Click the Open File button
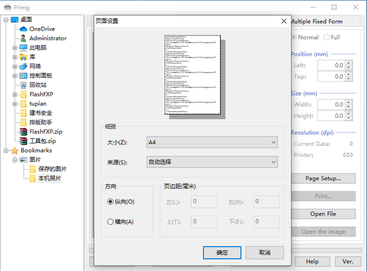The image size is (367, 271). [322, 214]
